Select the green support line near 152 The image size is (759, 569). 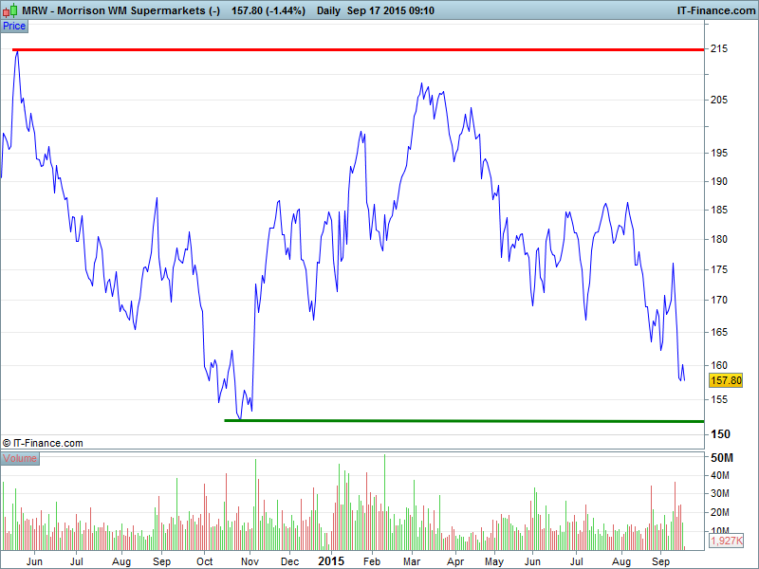(x=465, y=420)
